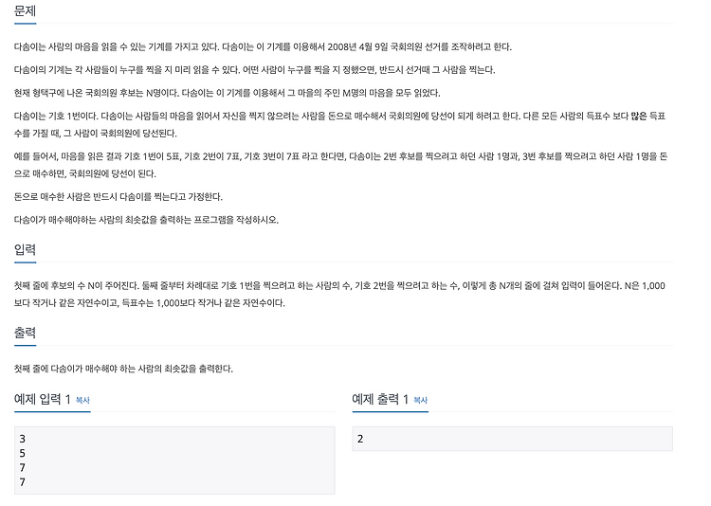This screenshot has width=711, height=506.
Task: Click the 입력 section heading
Action: pos(25,249)
